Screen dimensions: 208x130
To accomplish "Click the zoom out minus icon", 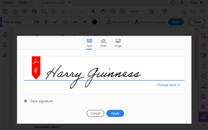I will [x=113, y=12].
